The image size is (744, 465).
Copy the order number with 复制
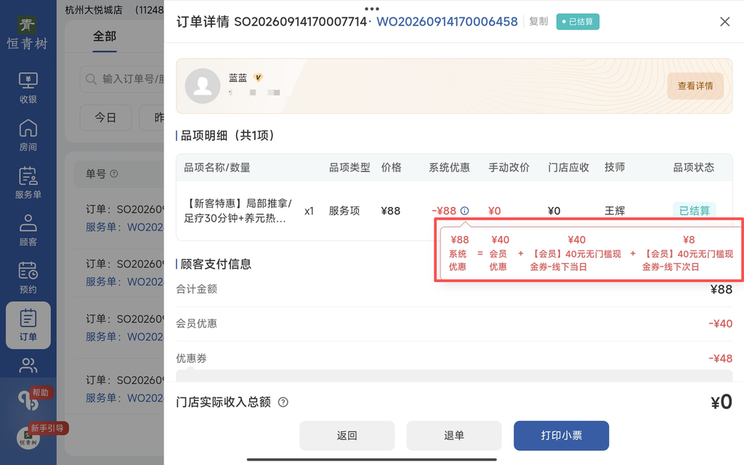pyautogui.click(x=538, y=21)
